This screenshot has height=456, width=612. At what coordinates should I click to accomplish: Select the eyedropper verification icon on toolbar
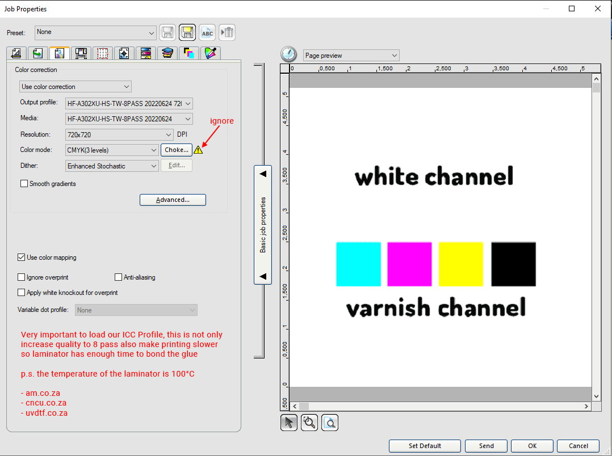(210, 53)
